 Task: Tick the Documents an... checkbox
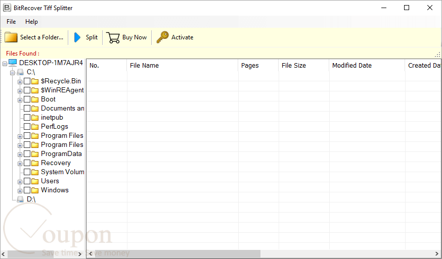tap(27, 109)
